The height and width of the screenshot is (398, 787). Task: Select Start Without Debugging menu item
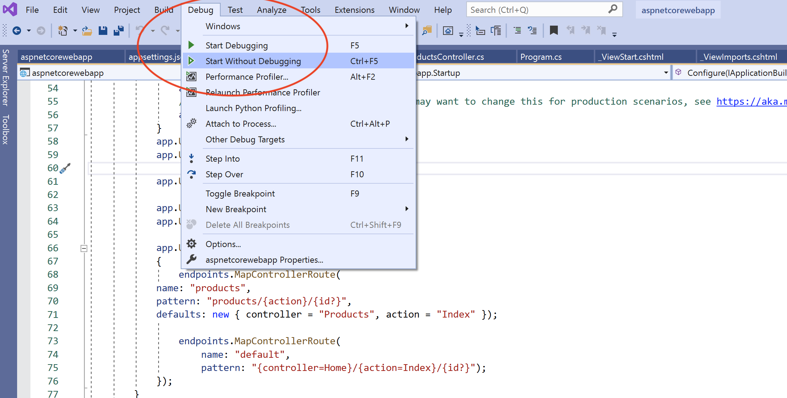click(x=253, y=61)
